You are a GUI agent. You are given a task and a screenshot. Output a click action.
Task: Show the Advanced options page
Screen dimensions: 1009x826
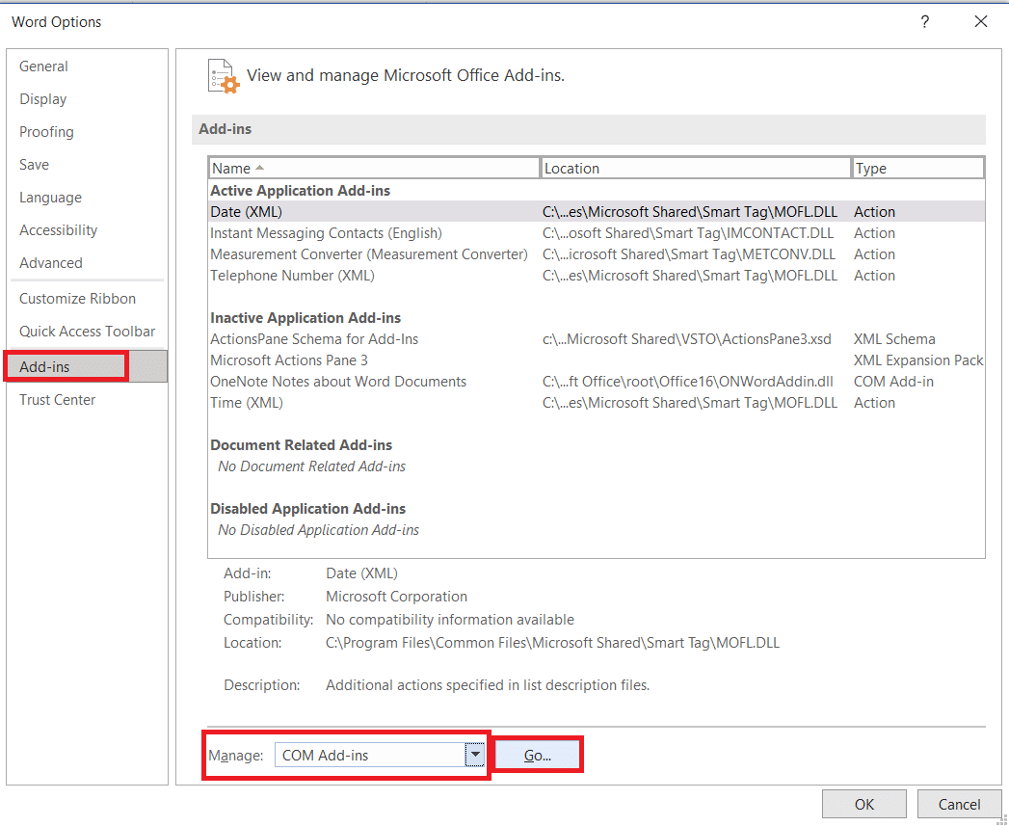51,263
